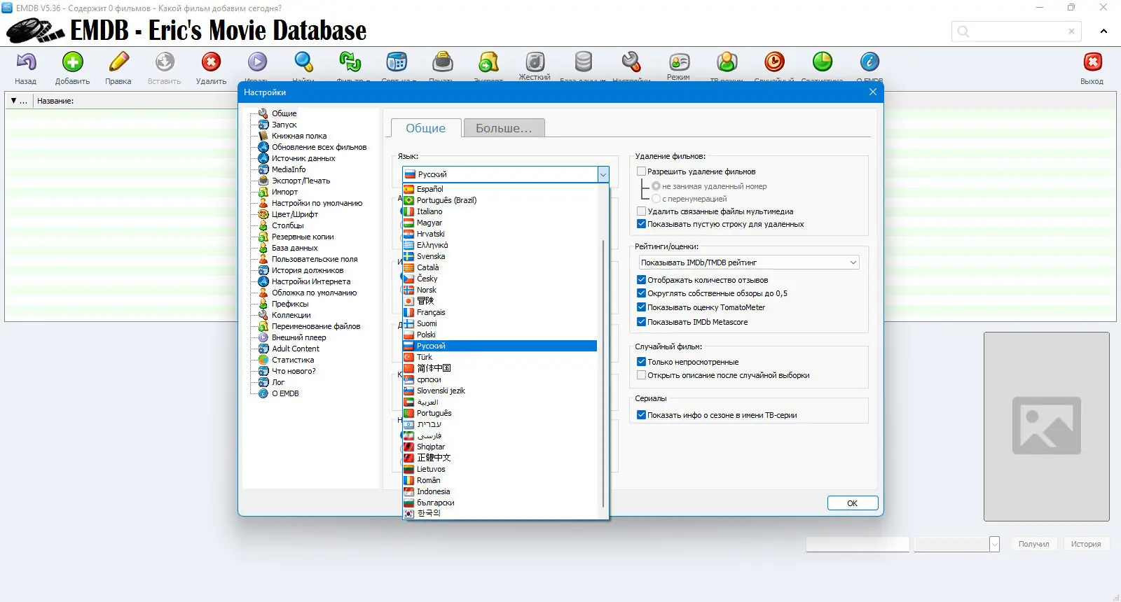Select Цвет/Шрифт in settings tree
Image resolution: width=1121 pixels, height=602 pixels.
[x=295, y=214]
